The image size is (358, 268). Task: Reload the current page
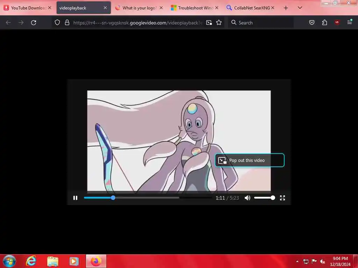[x=34, y=23]
